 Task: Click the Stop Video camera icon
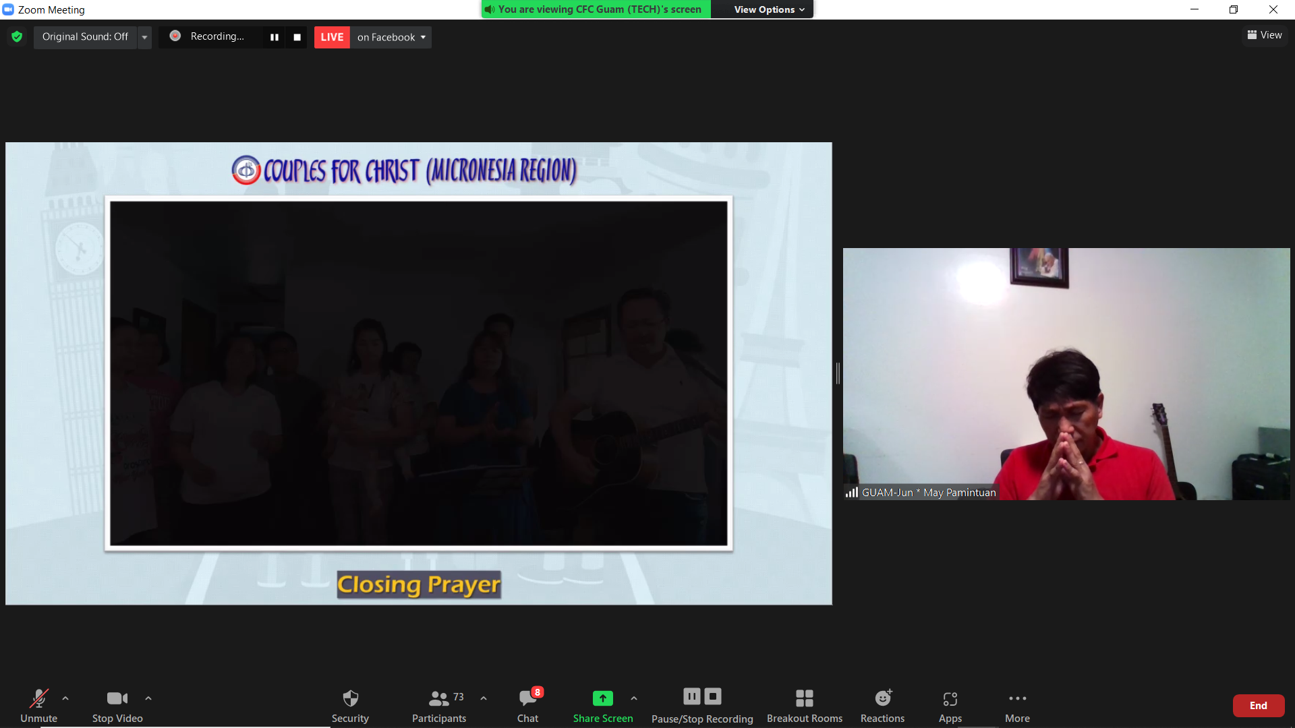(x=117, y=698)
